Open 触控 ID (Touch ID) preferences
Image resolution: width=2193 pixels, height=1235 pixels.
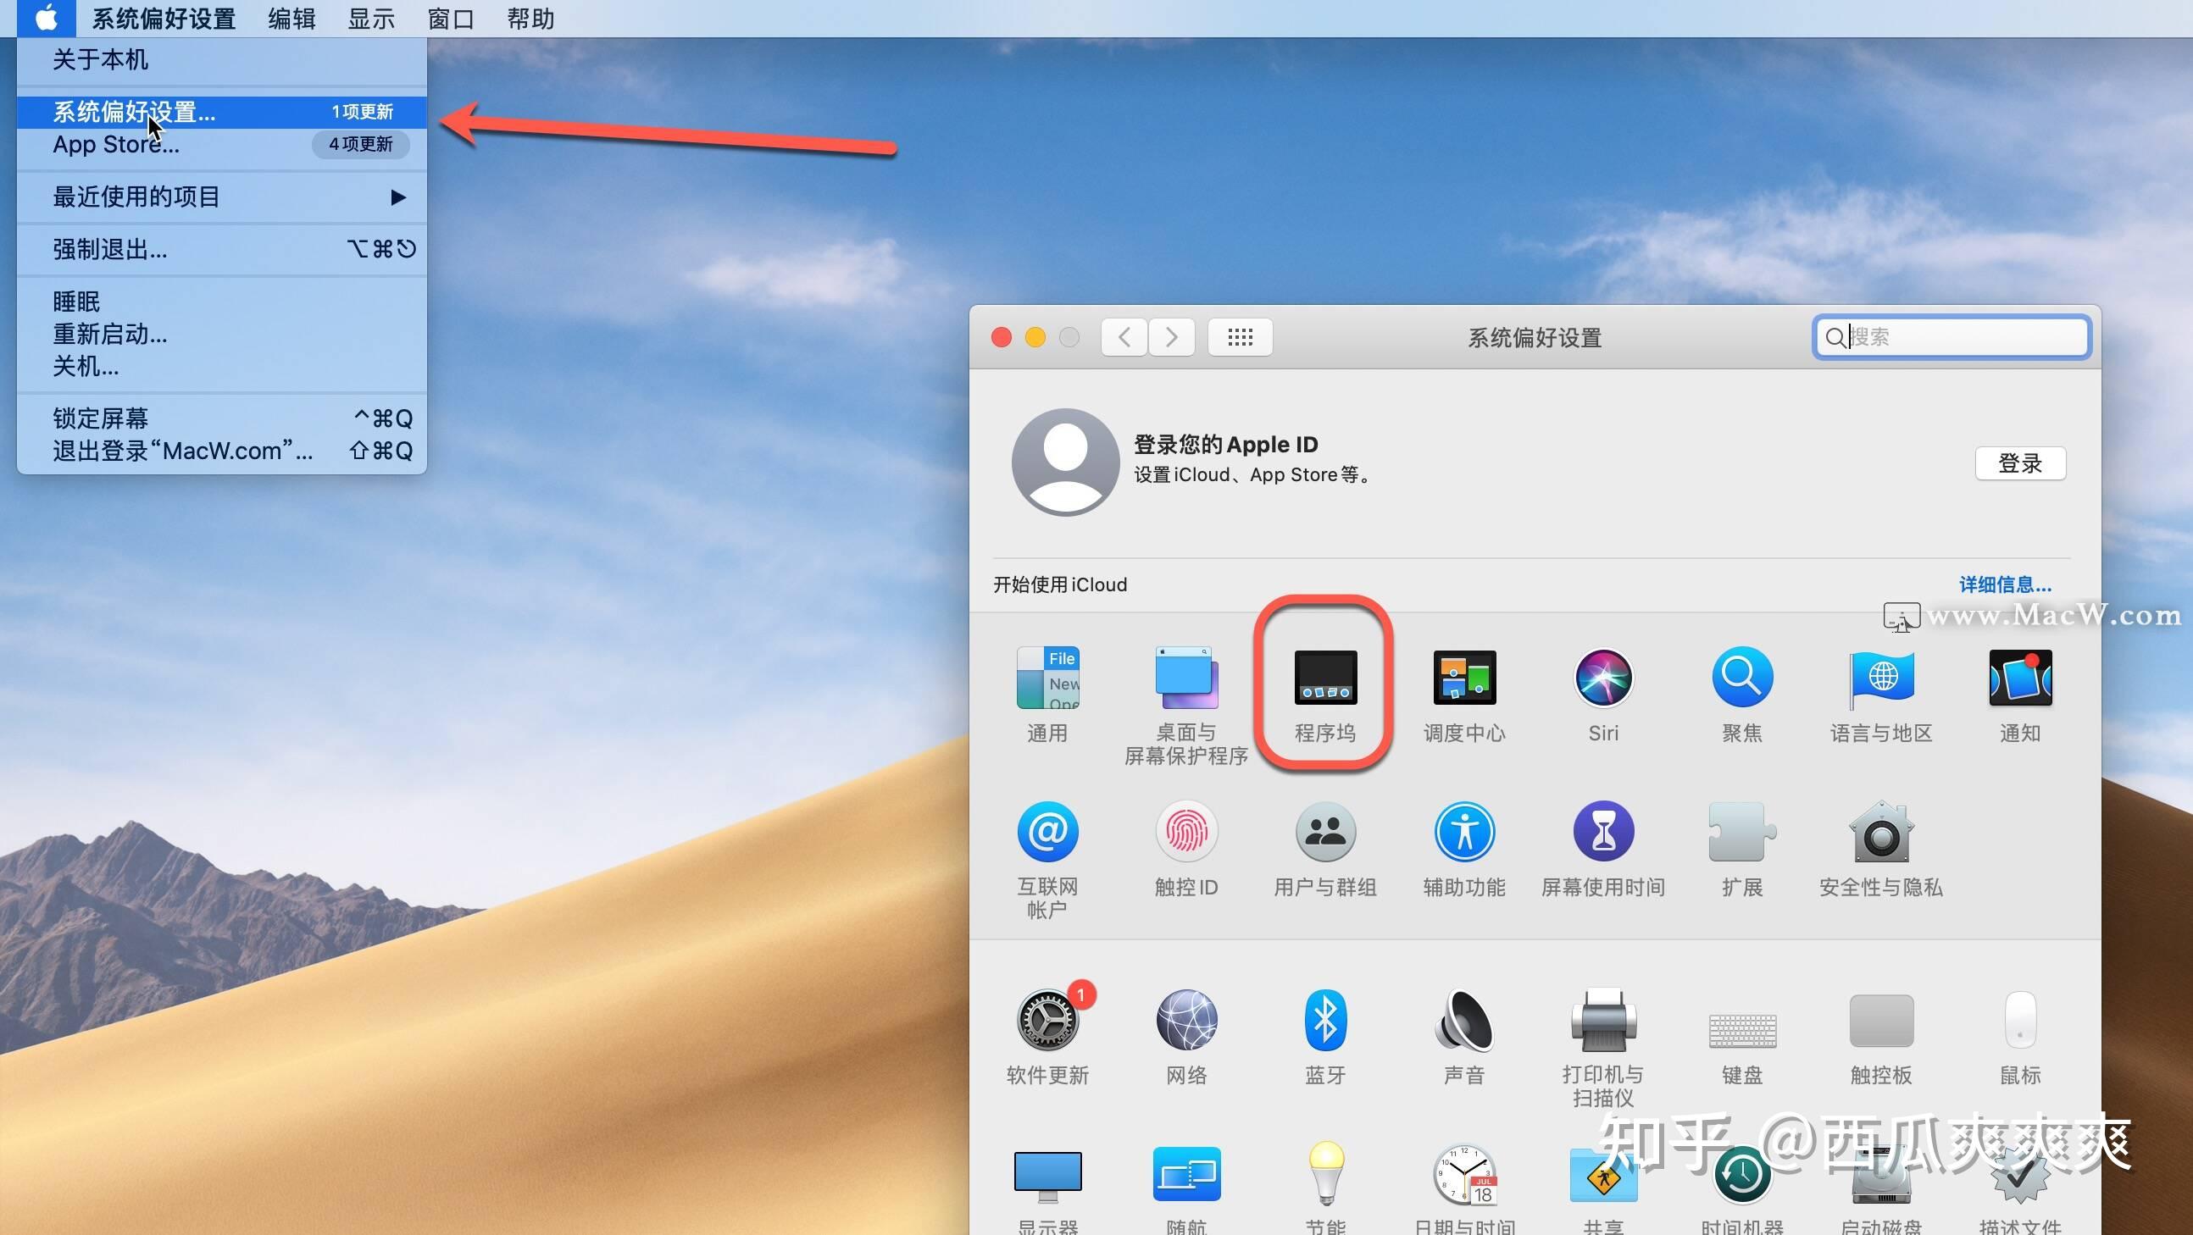click(1185, 832)
